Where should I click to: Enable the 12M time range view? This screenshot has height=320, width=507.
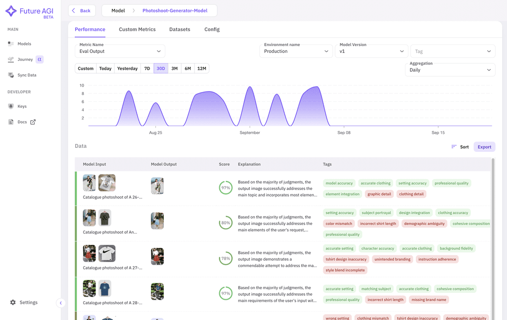[x=202, y=68]
